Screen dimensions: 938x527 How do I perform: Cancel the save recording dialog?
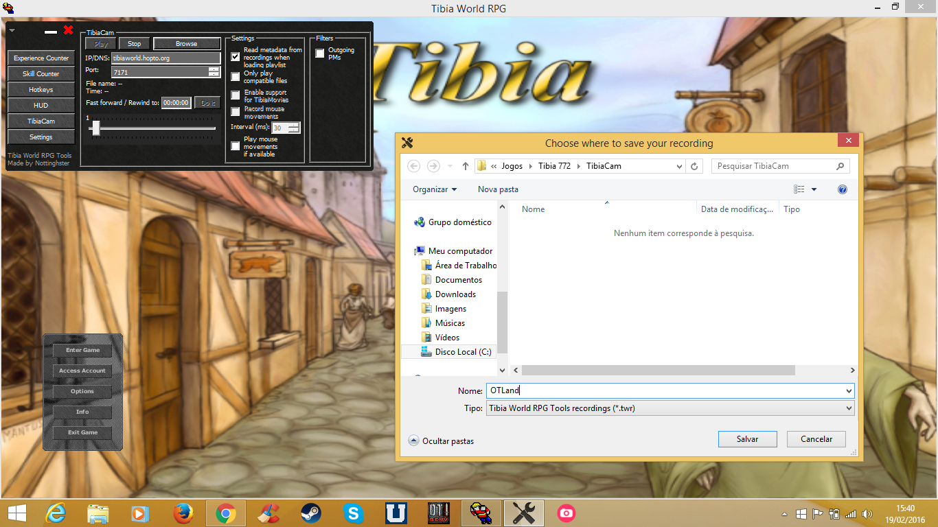(x=816, y=439)
